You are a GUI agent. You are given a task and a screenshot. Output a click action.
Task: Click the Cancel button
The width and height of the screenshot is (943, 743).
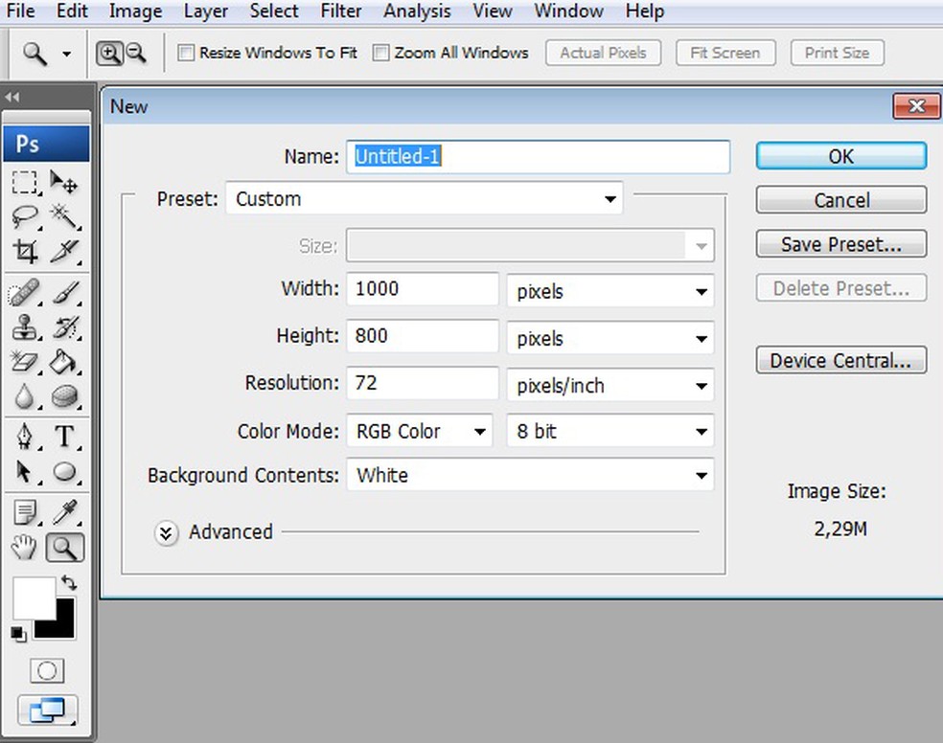coord(840,200)
